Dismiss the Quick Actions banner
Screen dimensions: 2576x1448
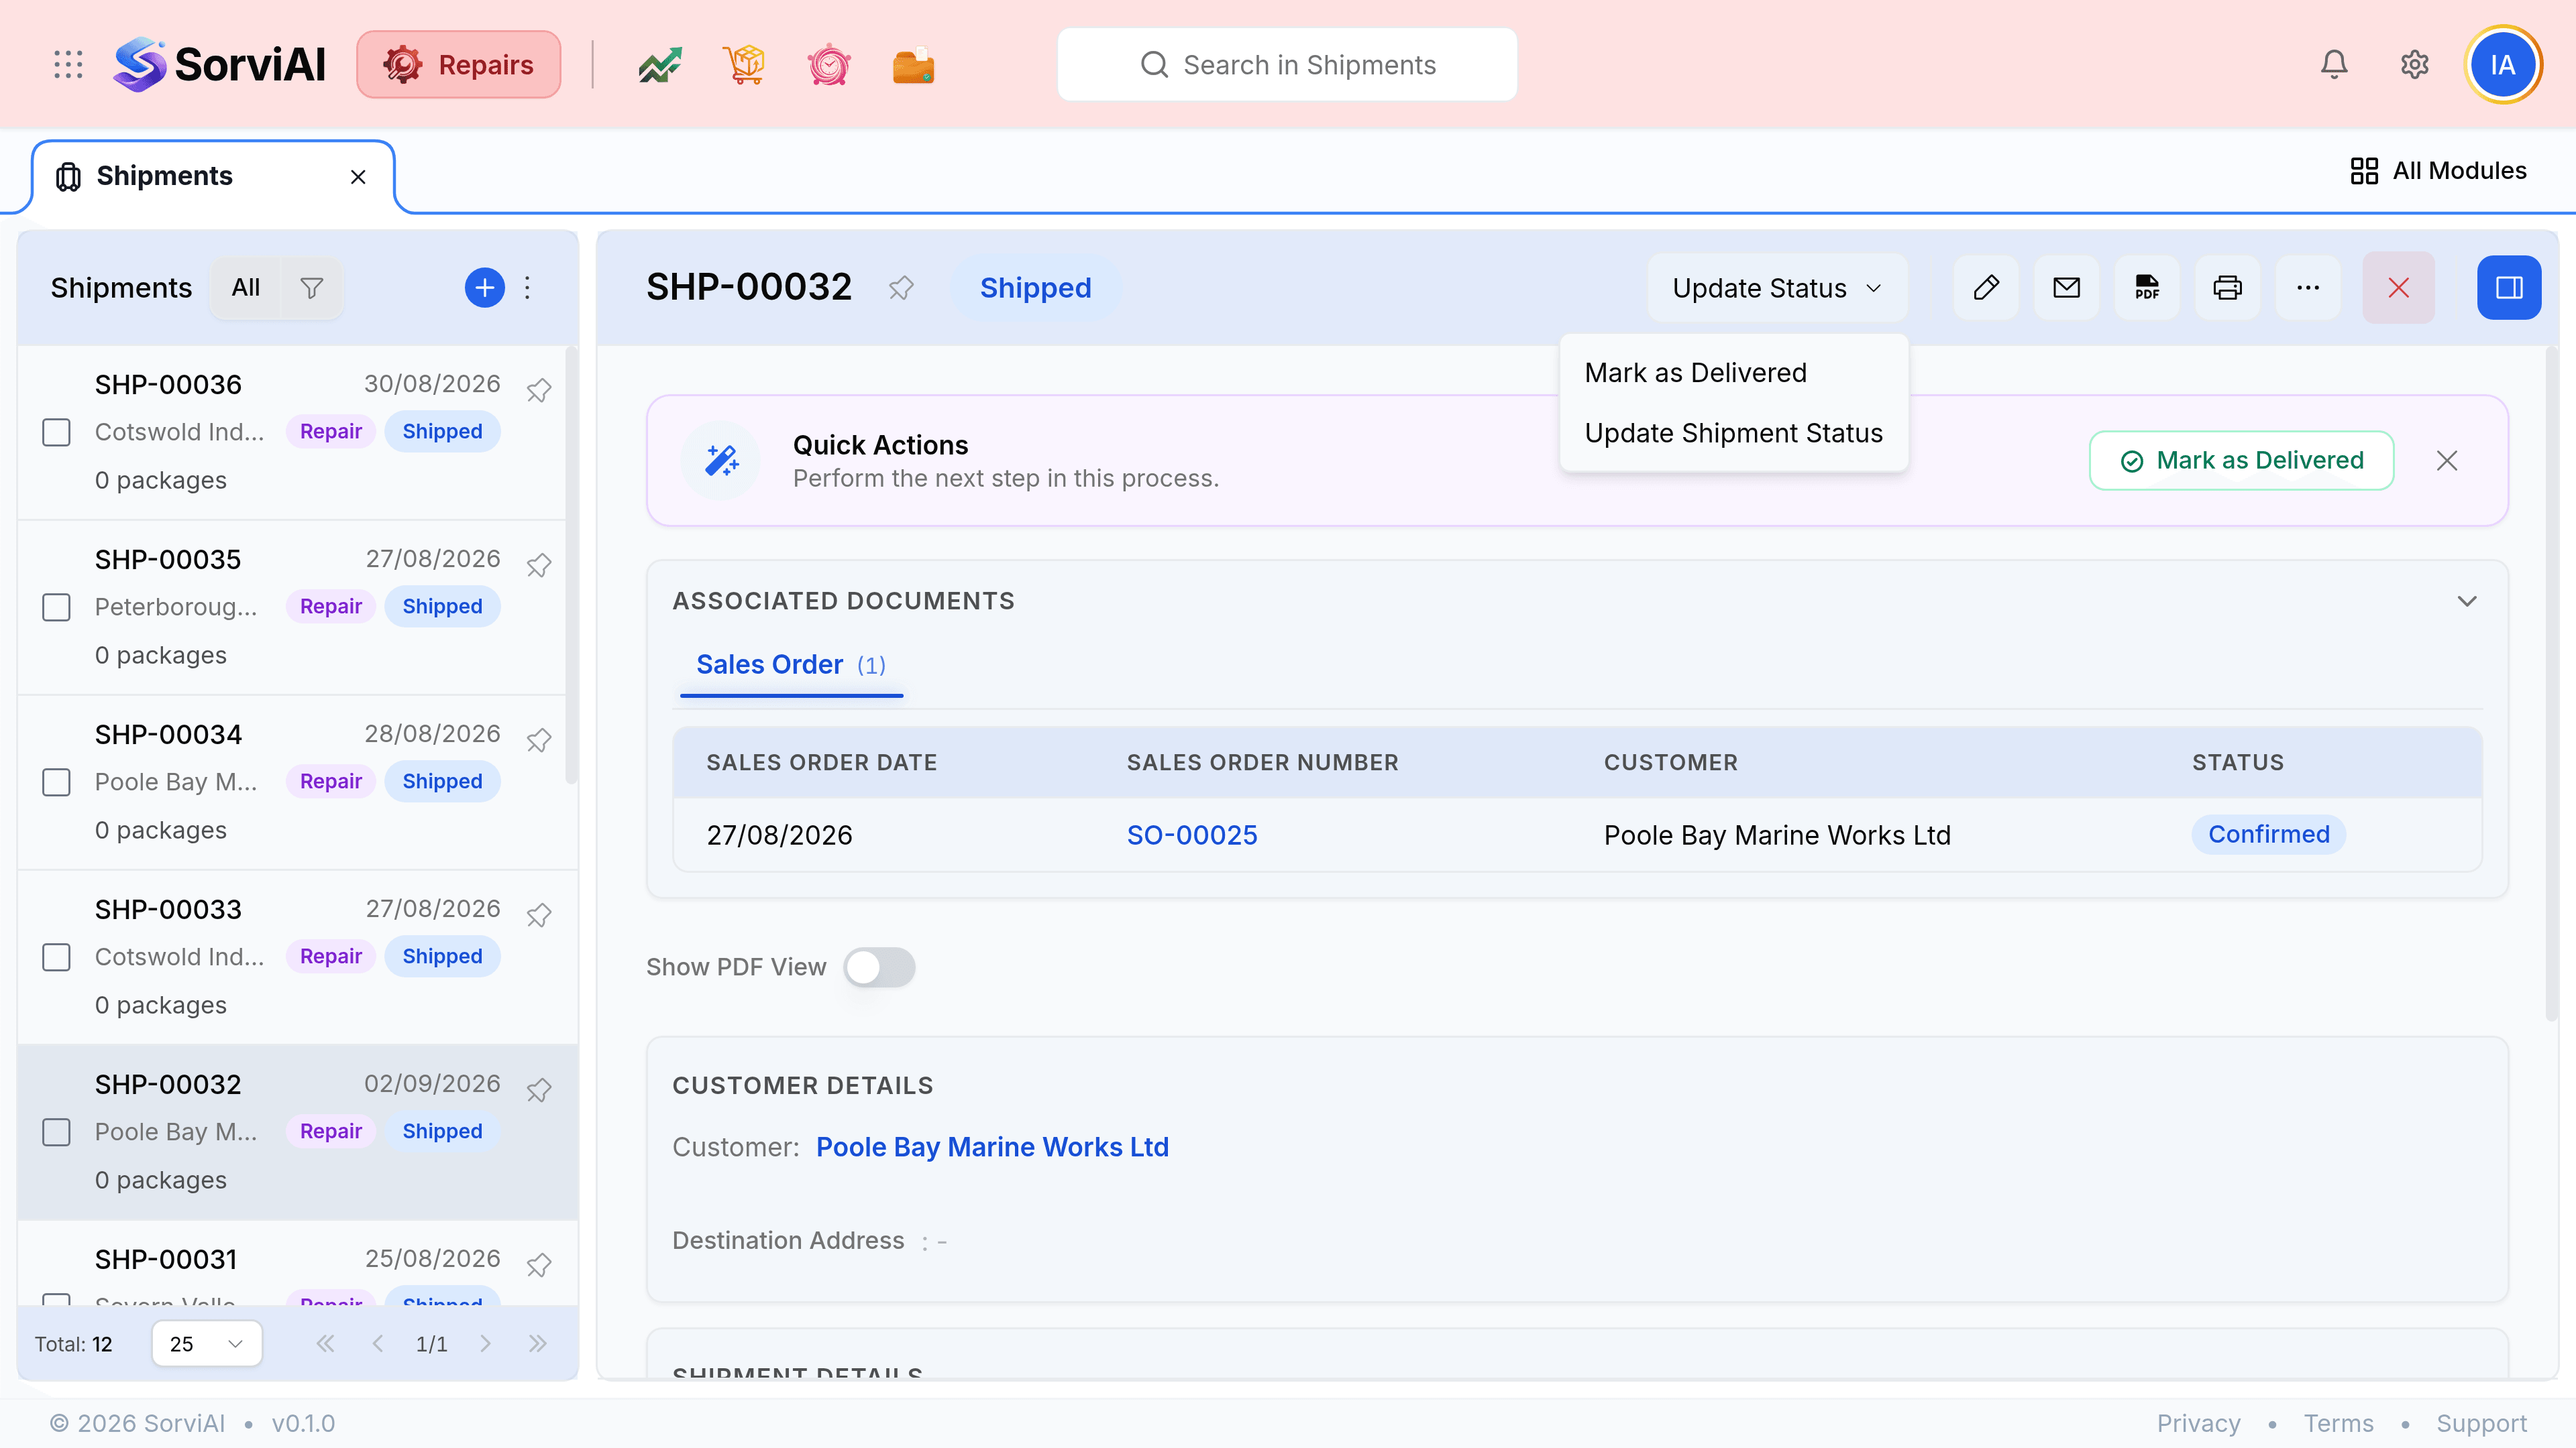pos(2447,461)
